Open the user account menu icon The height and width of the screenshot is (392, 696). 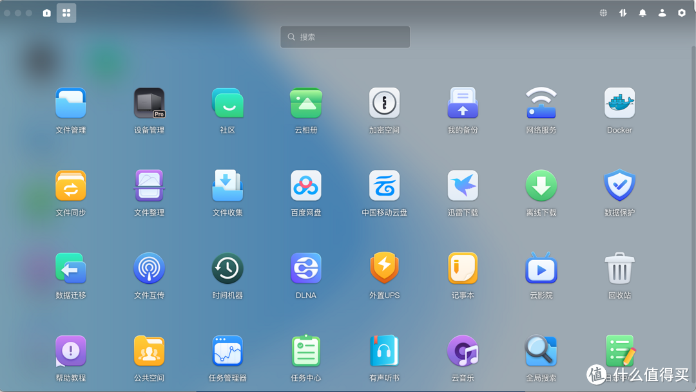point(662,13)
